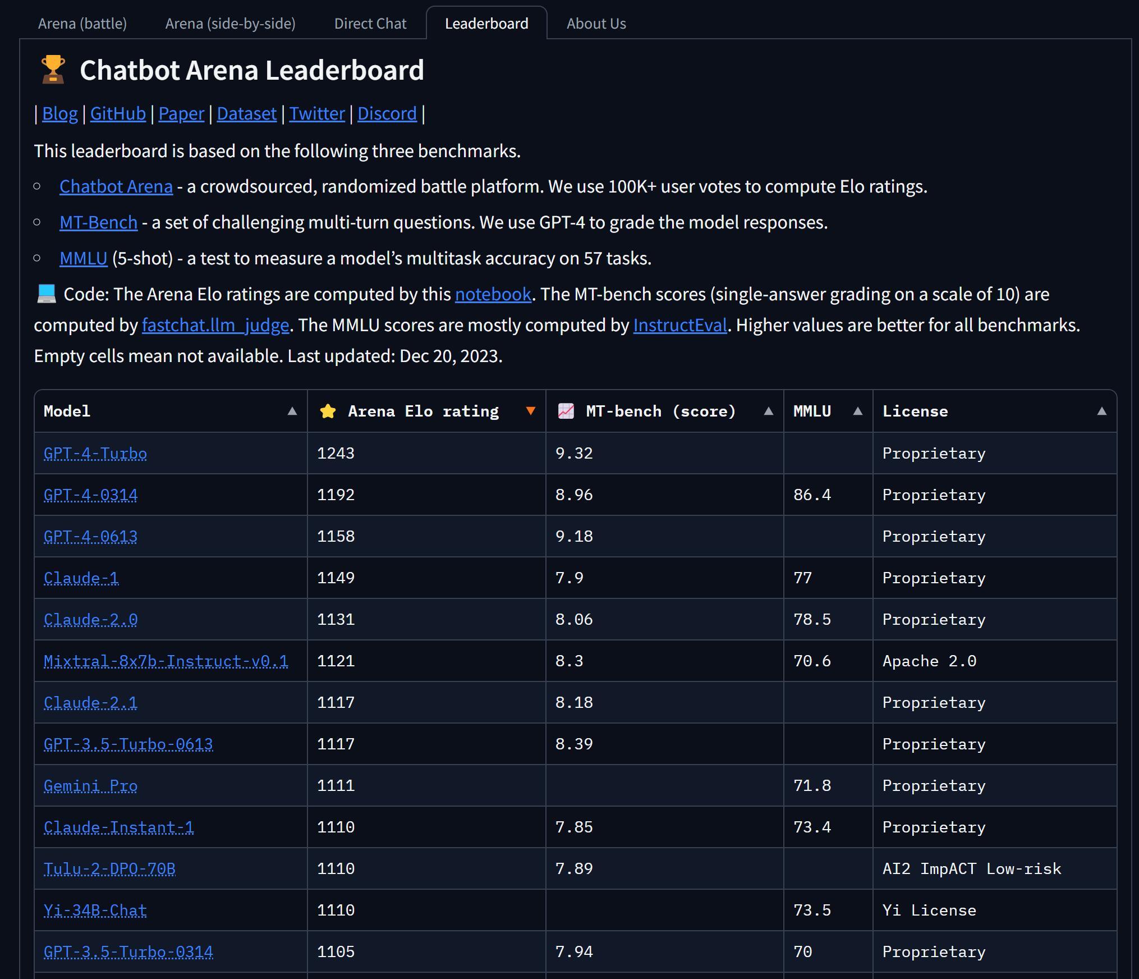Sort by MMLU using the sort arrow
Screen dimensions: 1139x979
(857, 411)
